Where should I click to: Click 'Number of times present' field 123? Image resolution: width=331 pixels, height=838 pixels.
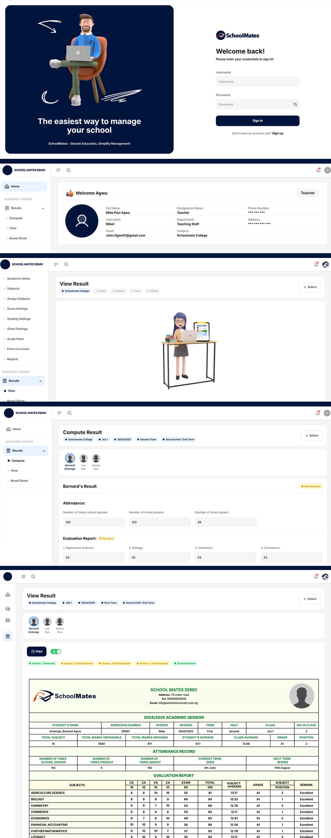[x=160, y=522]
